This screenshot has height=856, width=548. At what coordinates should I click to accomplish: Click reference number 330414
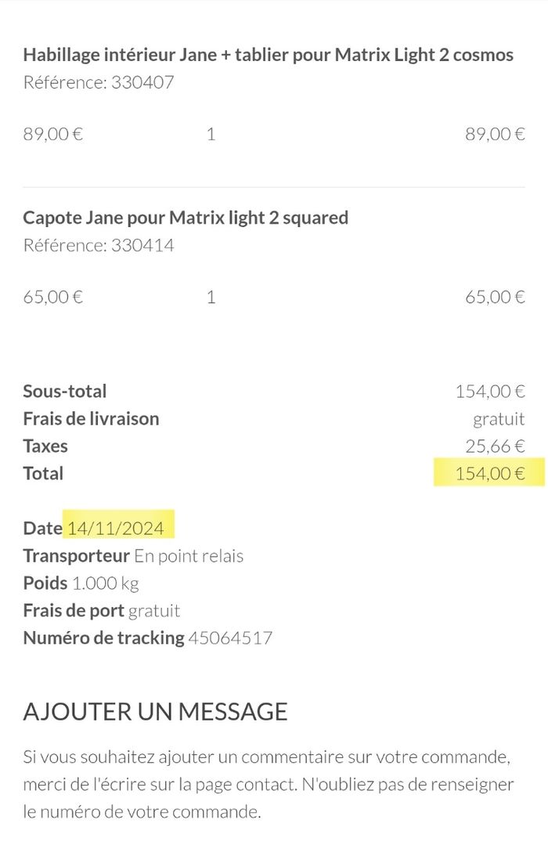[142, 245]
